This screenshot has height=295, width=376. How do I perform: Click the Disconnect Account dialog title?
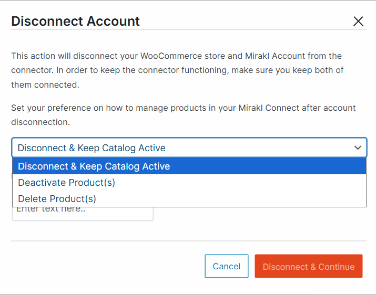(x=76, y=21)
